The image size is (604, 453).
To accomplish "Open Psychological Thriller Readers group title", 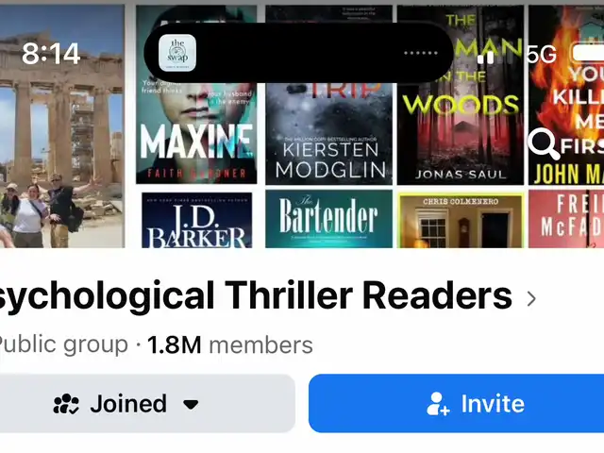I will tap(255, 295).
